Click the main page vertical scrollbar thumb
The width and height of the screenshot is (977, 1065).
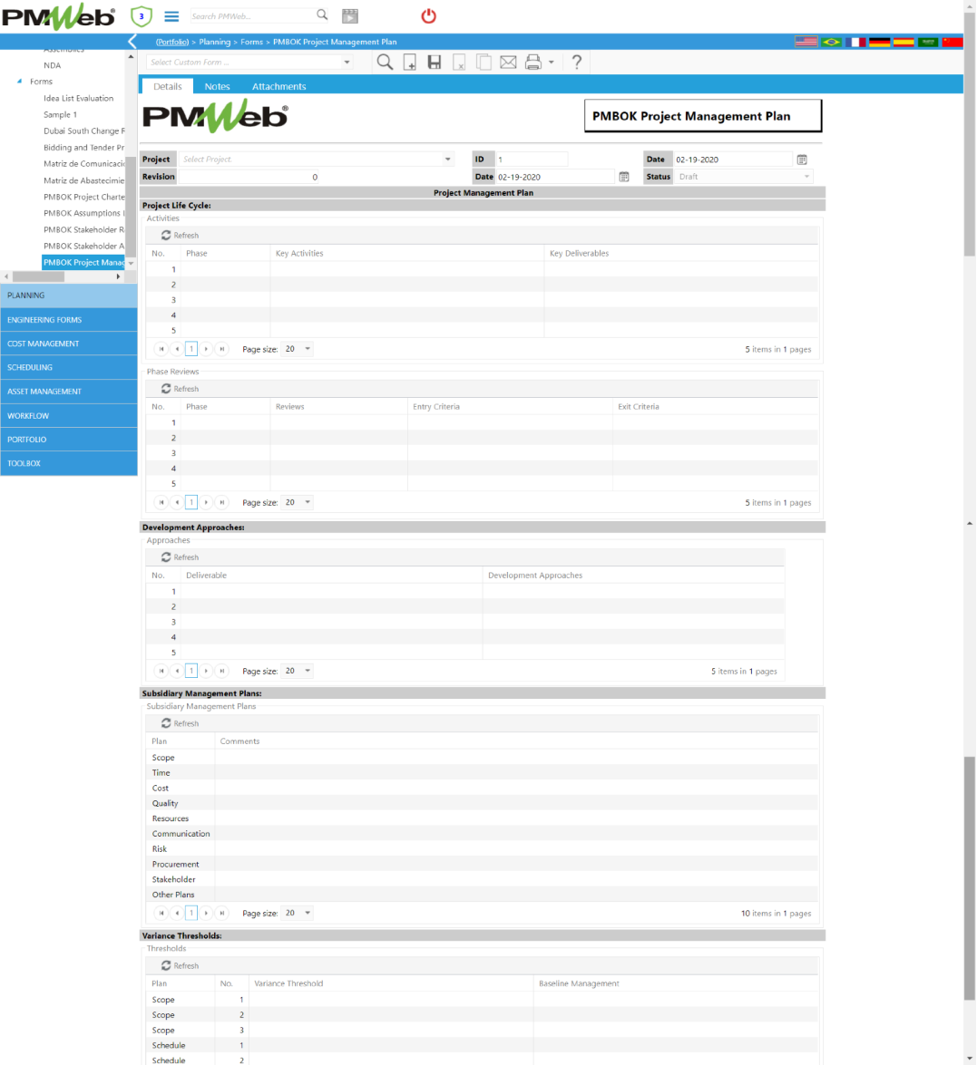point(970,134)
